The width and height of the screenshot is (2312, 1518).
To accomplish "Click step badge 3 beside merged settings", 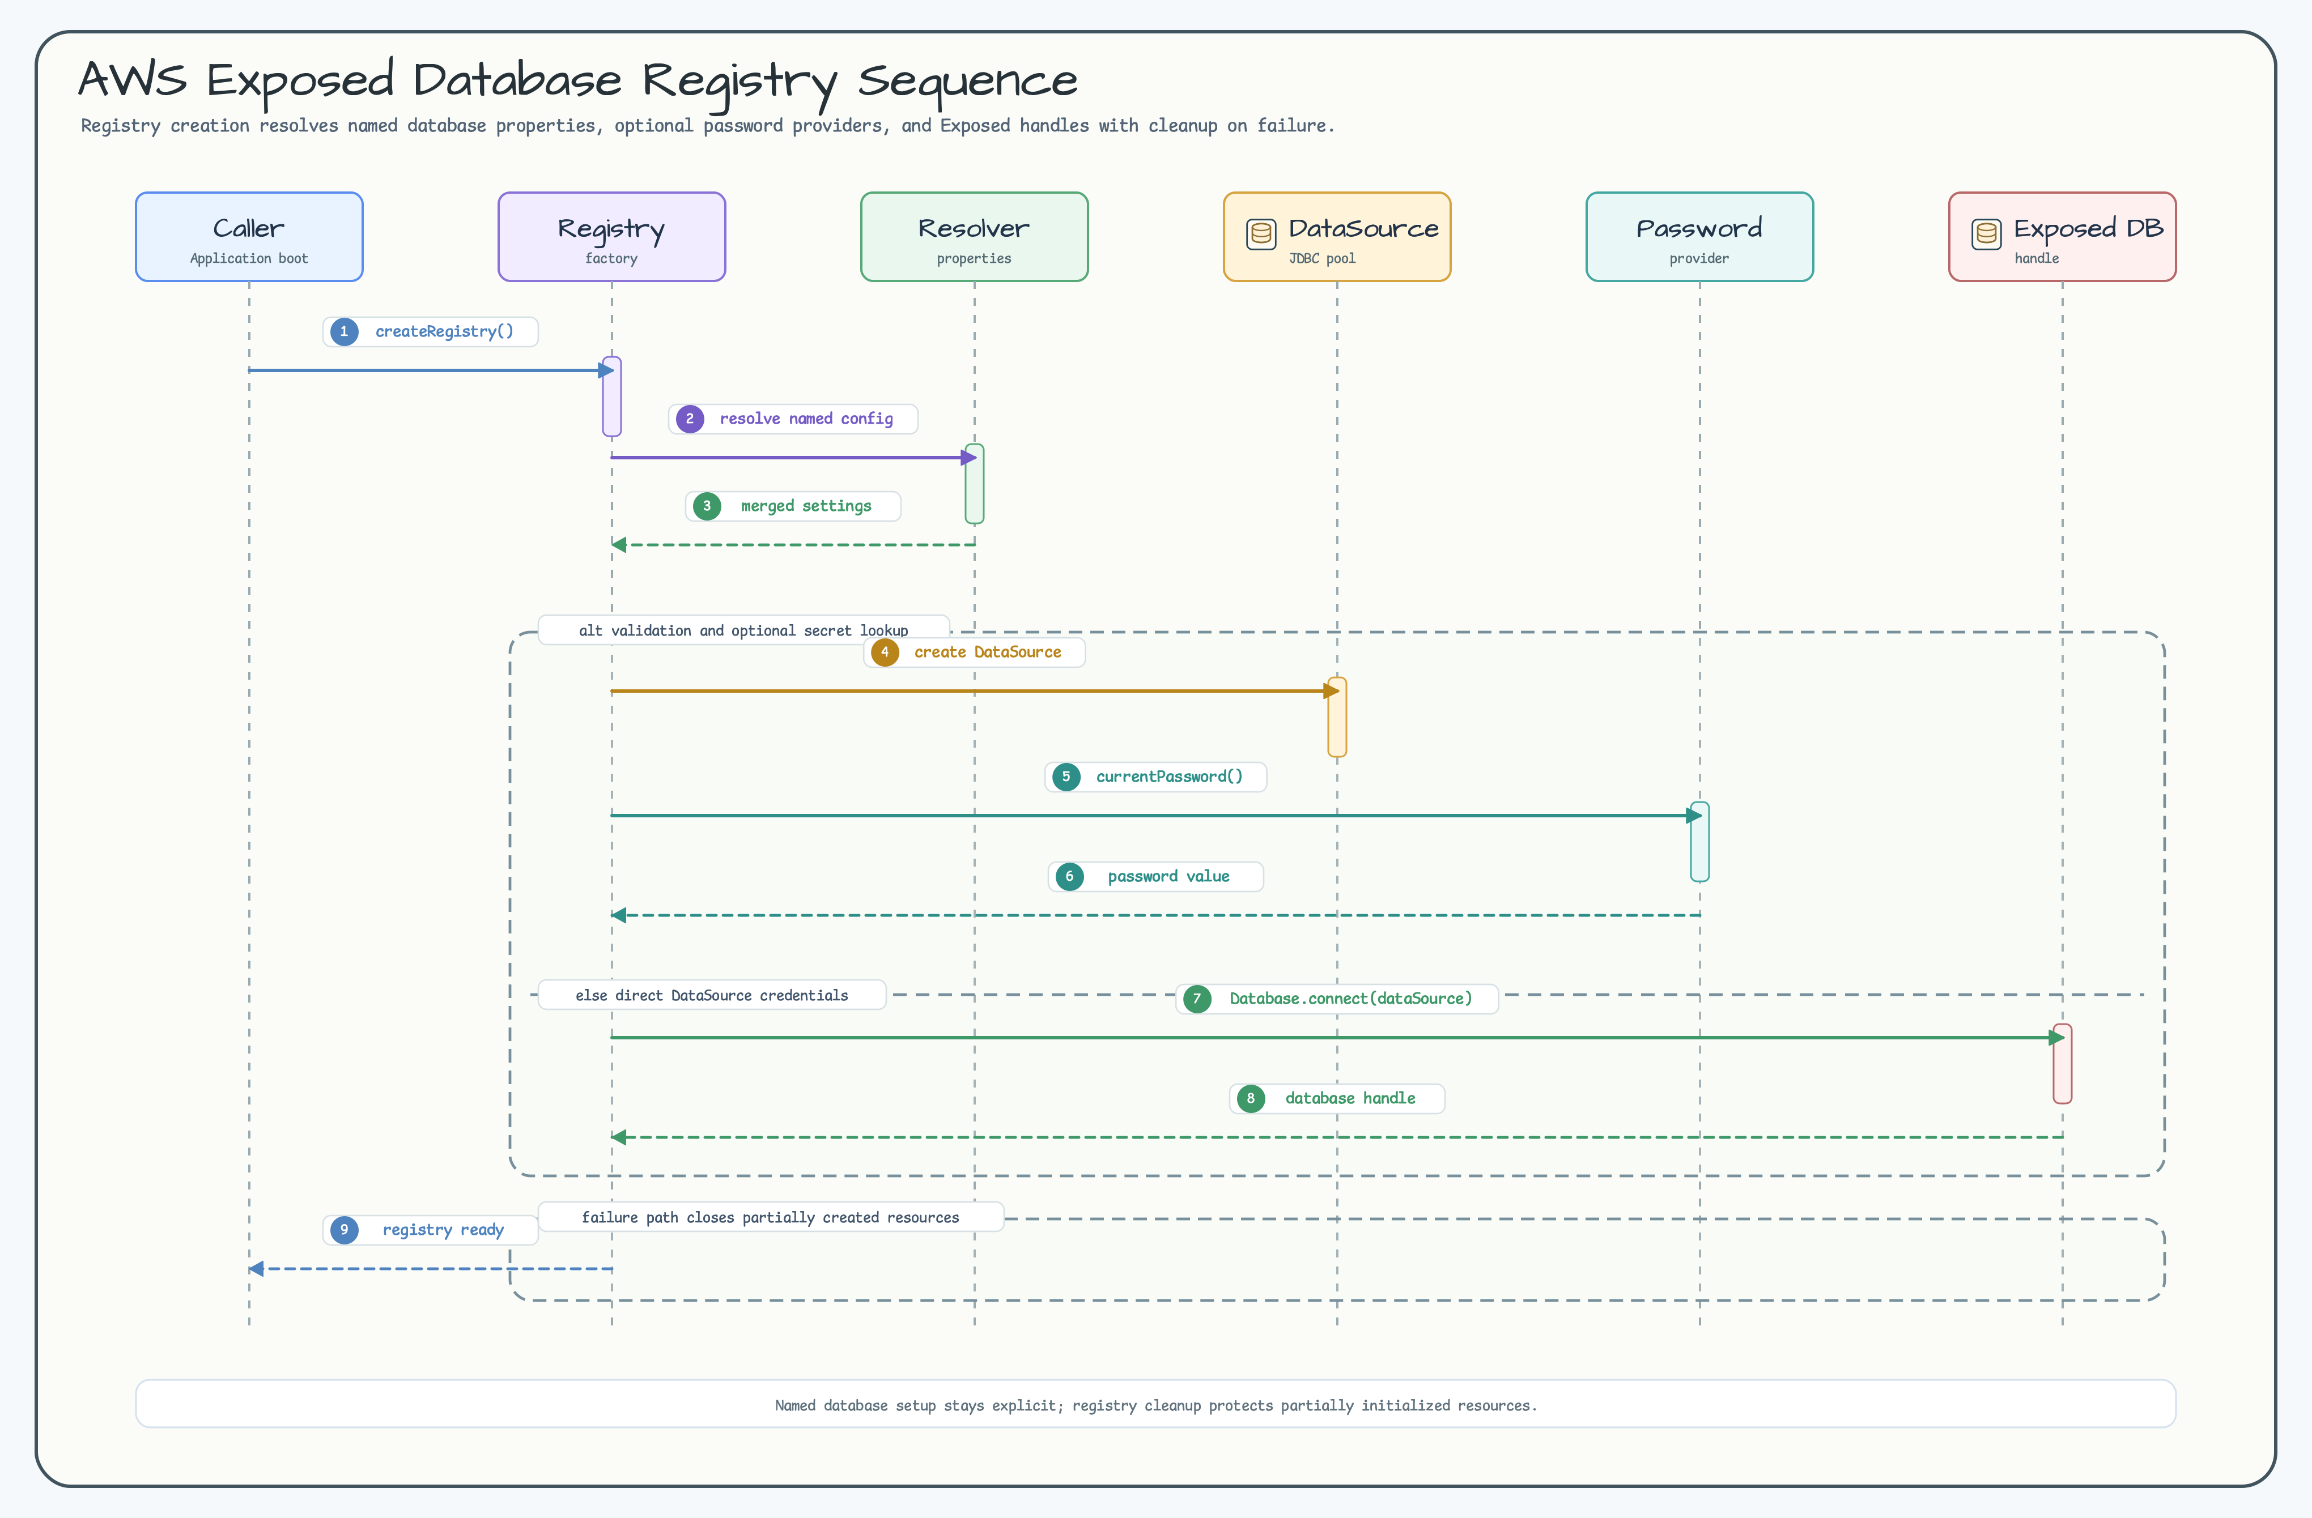I will tap(707, 507).
